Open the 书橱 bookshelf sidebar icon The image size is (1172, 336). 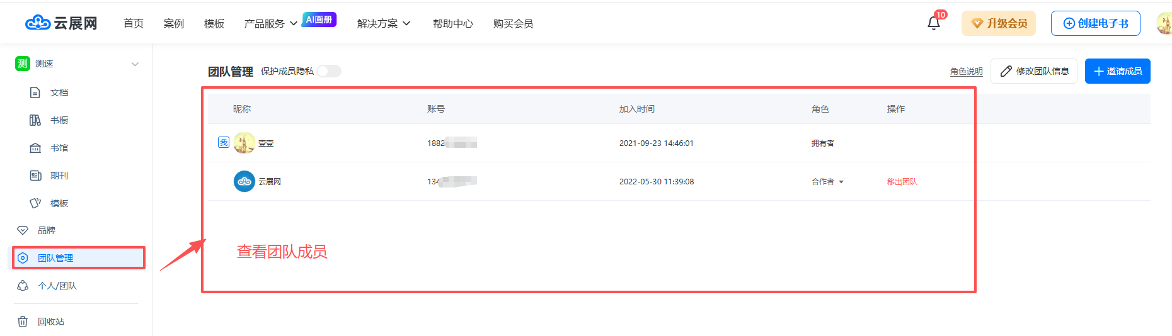35,120
